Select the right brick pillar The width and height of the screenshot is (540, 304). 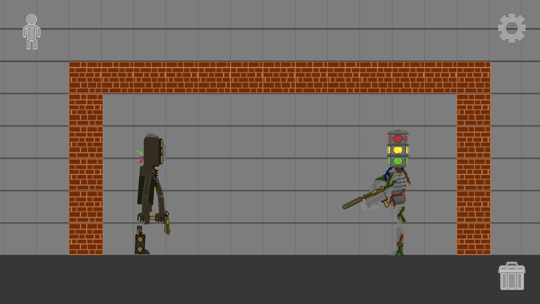pyautogui.click(x=474, y=174)
